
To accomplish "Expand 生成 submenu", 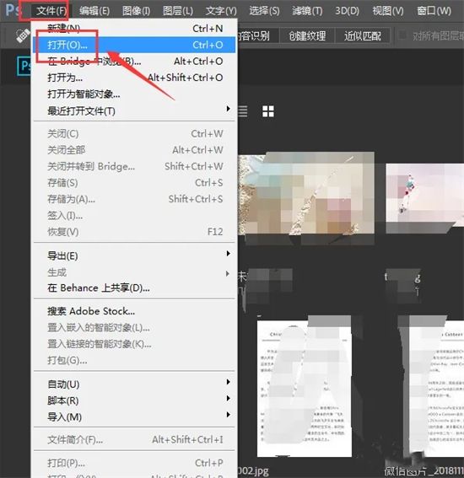I will (x=134, y=272).
